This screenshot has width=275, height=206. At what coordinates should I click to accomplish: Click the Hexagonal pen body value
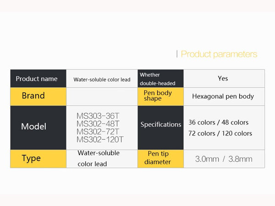click(223, 96)
